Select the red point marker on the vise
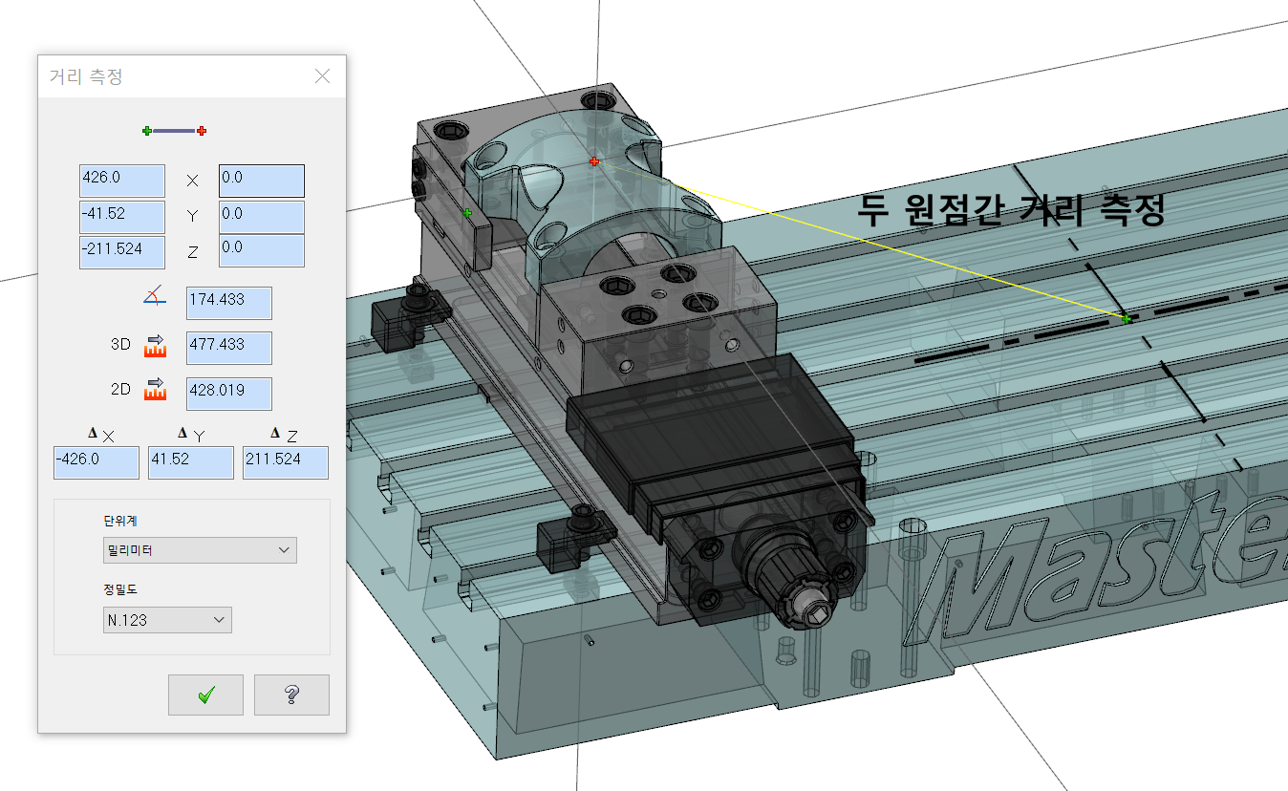1288x791 pixels. 594,162
